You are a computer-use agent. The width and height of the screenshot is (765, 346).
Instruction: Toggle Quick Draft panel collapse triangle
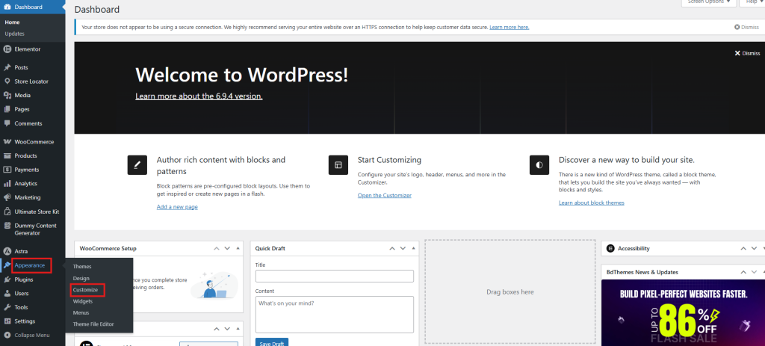pos(413,248)
